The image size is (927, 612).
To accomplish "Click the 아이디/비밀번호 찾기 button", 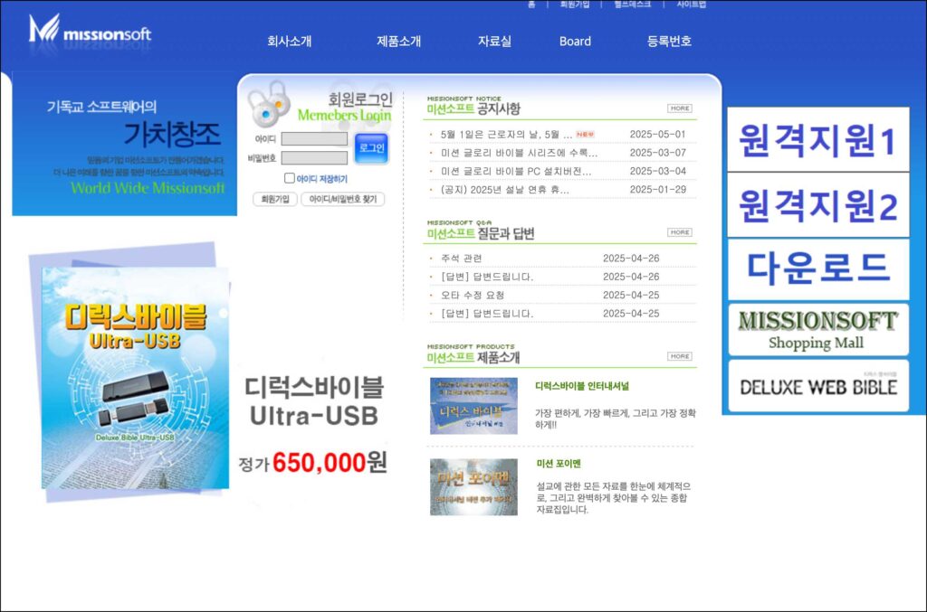I will click(x=343, y=200).
